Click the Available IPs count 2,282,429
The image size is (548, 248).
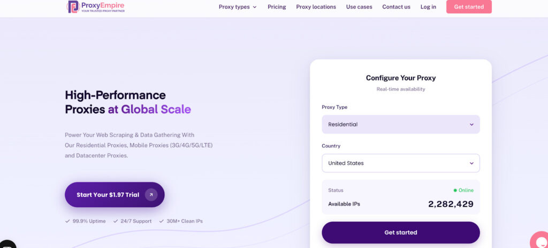451,204
